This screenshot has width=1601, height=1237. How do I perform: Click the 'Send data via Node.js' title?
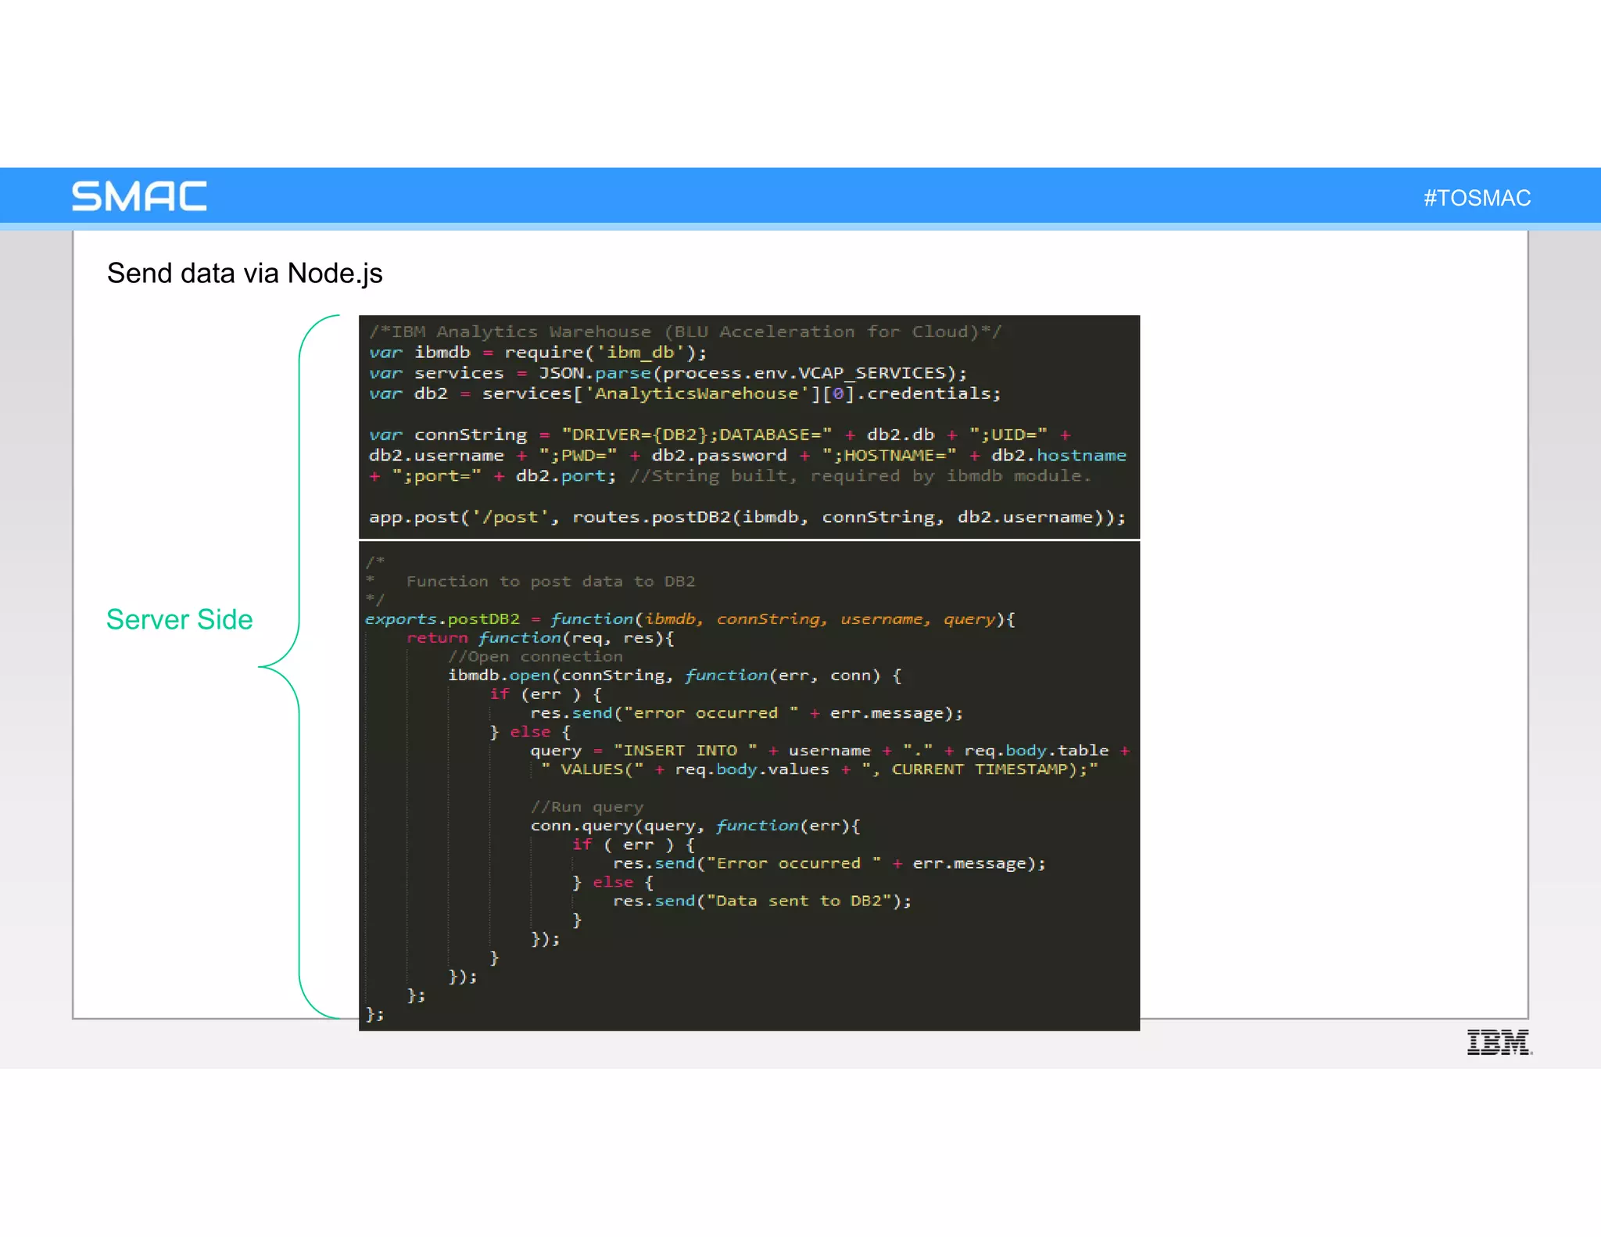click(245, 274)
